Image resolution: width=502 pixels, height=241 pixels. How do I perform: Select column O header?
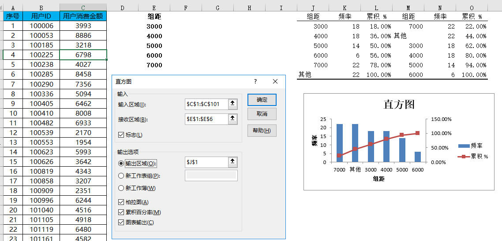point(472,8)
